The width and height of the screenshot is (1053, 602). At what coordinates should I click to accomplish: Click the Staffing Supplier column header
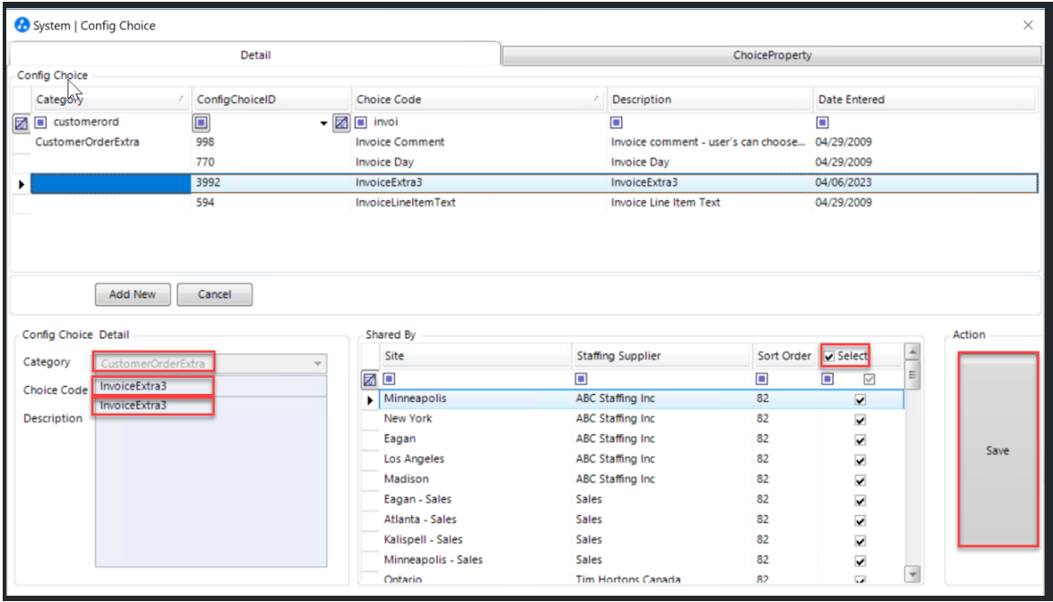tap(662, 355)
